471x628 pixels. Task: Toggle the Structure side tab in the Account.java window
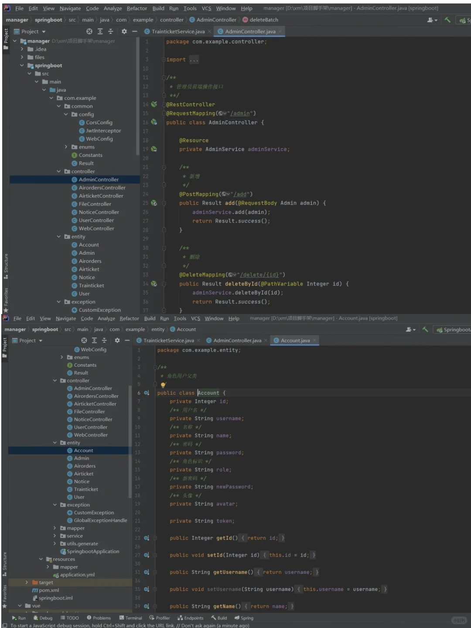(x=5, y=564)
